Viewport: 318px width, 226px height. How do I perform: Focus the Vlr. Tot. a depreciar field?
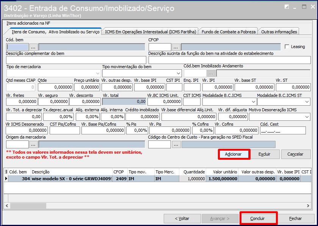pos(24,117)
